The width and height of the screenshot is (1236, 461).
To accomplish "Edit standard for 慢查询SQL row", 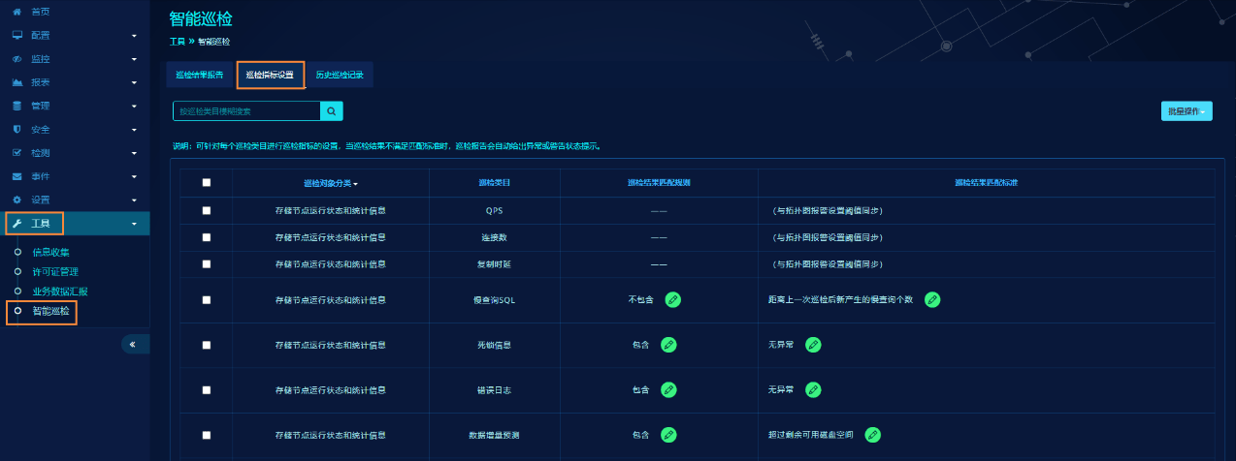I will coord(932,299).
